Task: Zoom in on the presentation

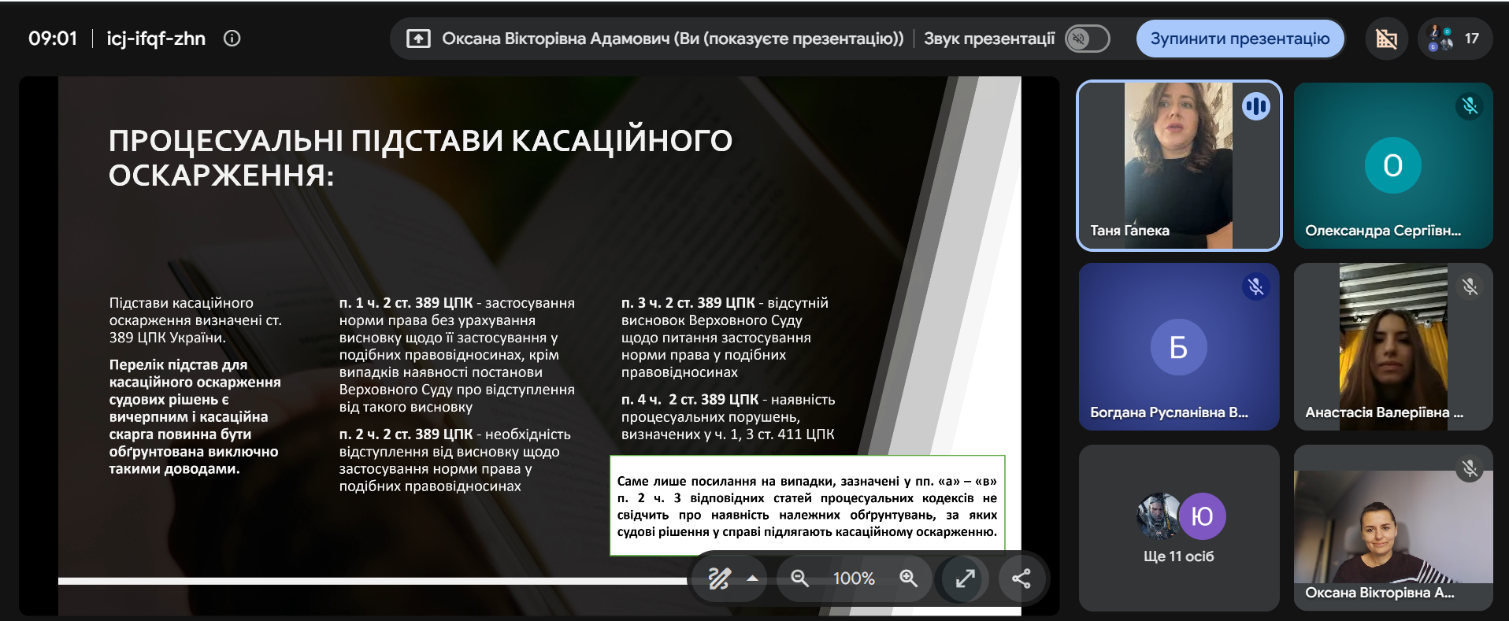Action: coord(908,578)
